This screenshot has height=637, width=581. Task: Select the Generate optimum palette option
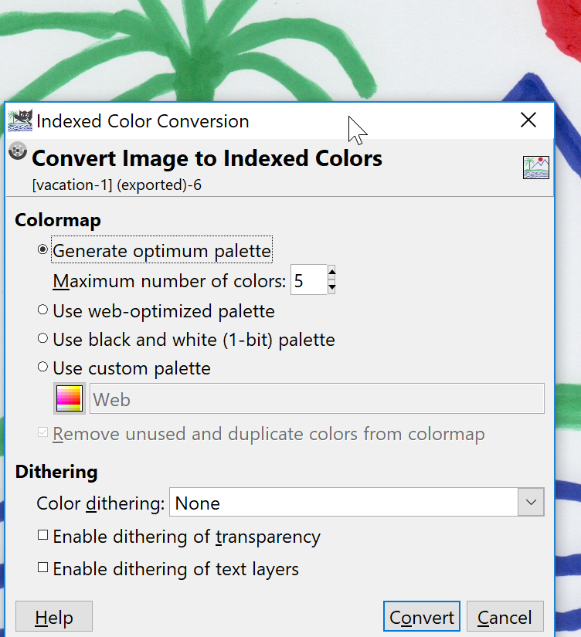43,251
